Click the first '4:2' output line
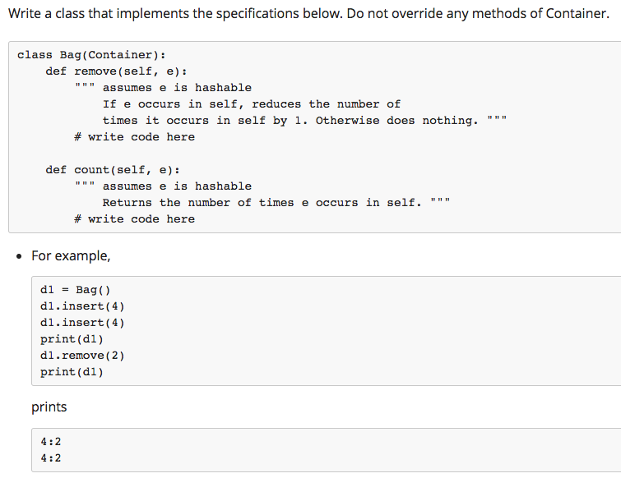The image size is (621, 478). [50, 441]
